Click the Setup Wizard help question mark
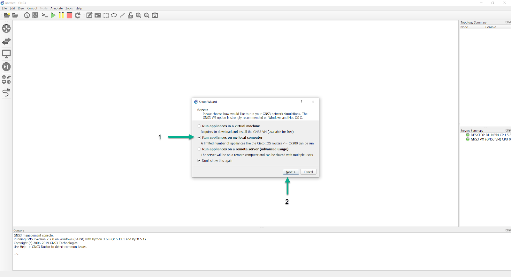Image resolution: width=511 pixels, height=277 pixels. click(301, 102)
